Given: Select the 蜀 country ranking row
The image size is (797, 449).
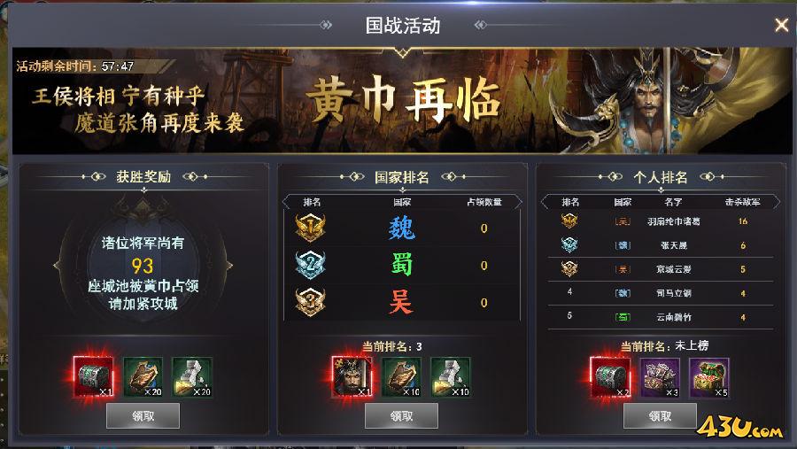Looking at the screenshot, I should (402, 265).
